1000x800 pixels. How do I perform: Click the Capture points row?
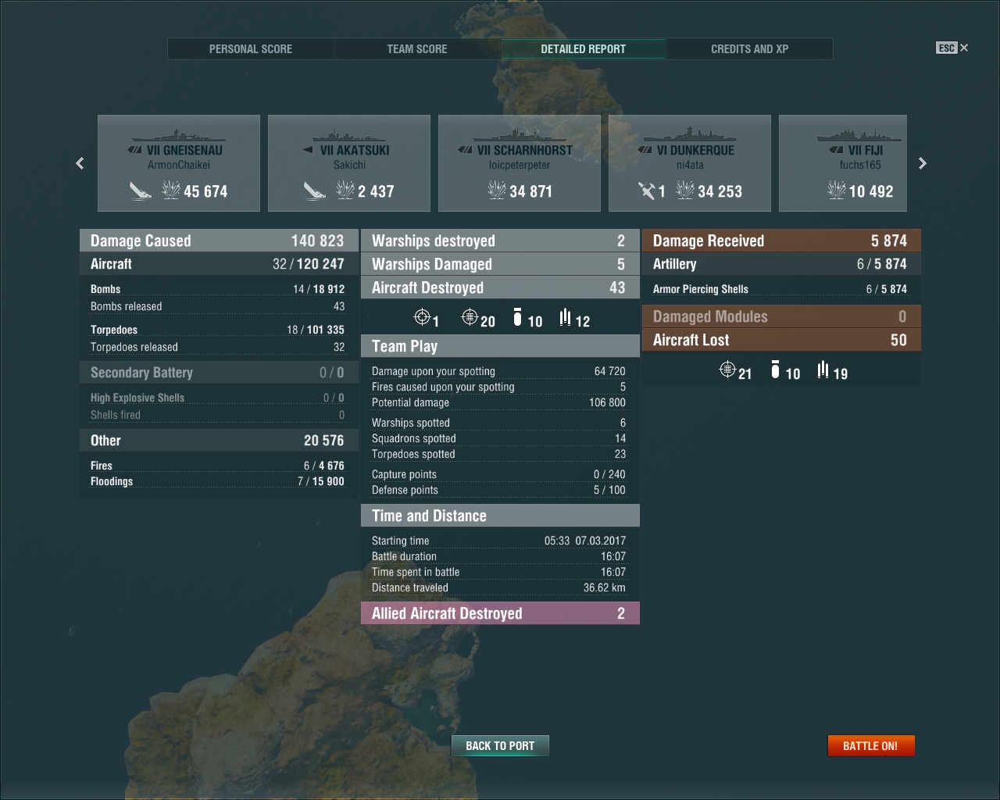[x=498, y=474]
